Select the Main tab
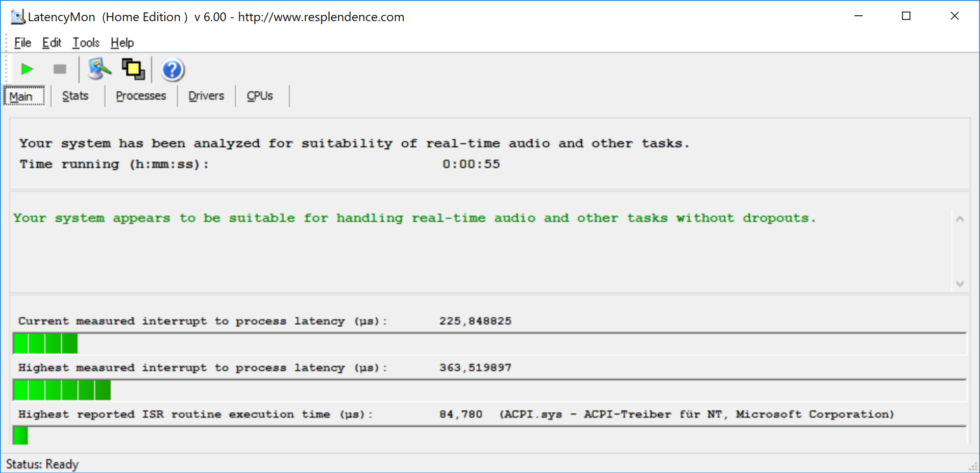 click(24, 96)
